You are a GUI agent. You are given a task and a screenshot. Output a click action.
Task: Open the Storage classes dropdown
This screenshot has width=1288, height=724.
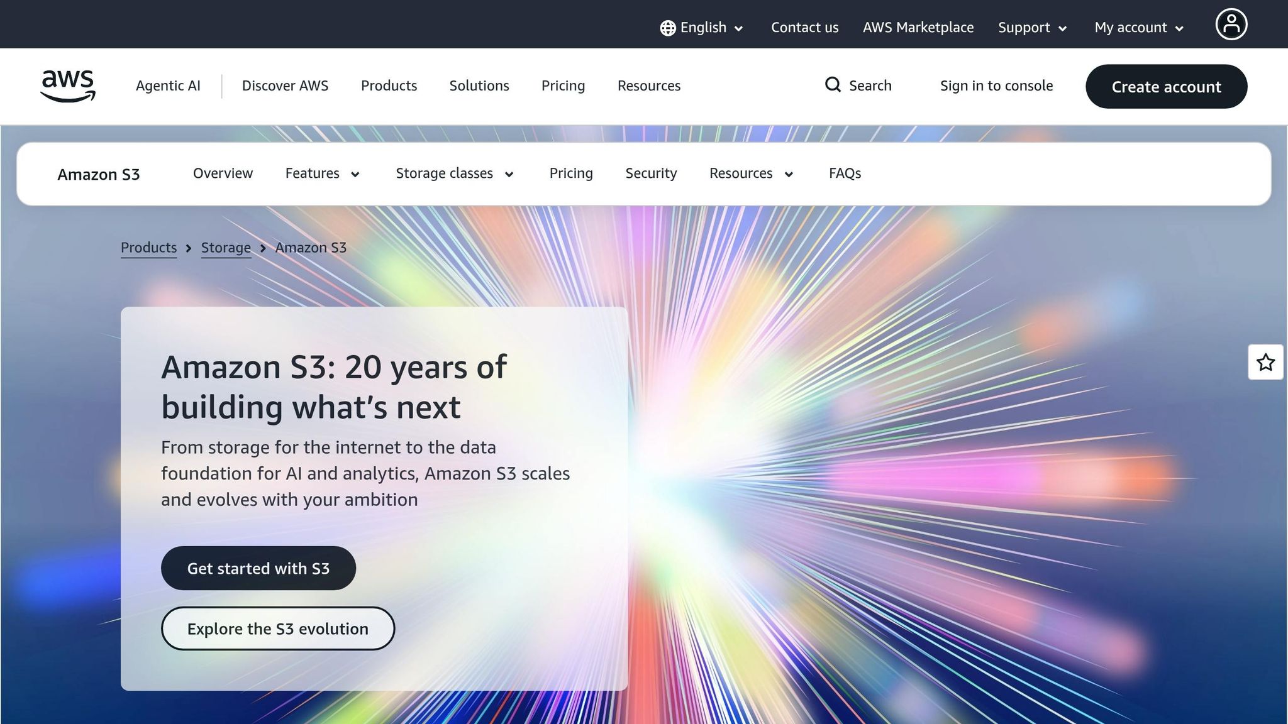pos(455,173)
